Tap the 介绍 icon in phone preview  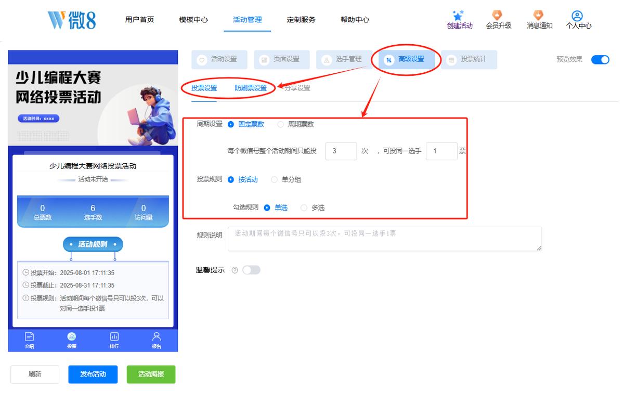coord(29,336)
